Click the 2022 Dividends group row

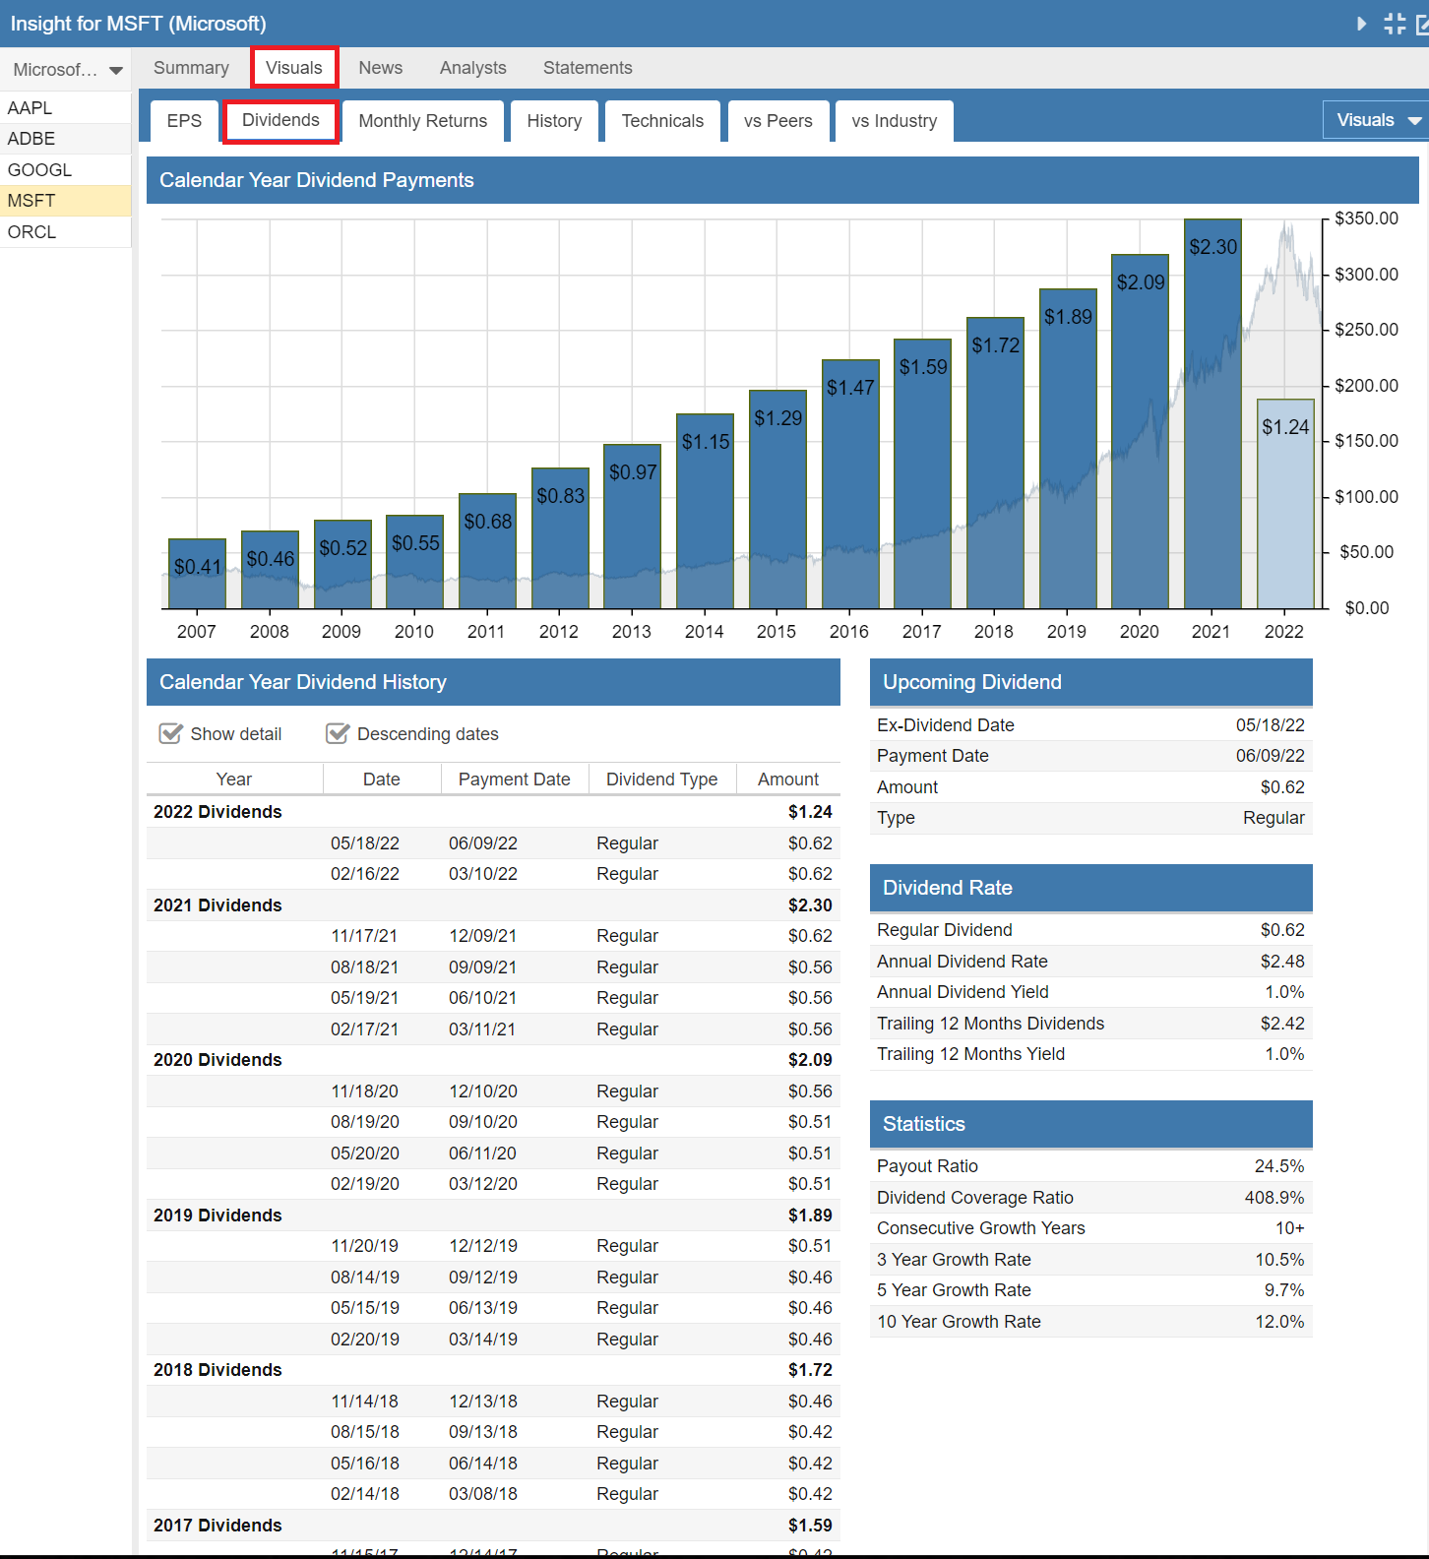[x=493, y=812]
